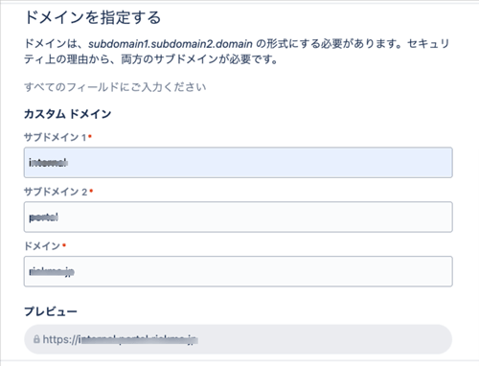Image resolution: width=479 pixels, height=366 pixels.
Task: Click the italic subdomain1.subdomain2.domain format text
Action: click(171, 44)
